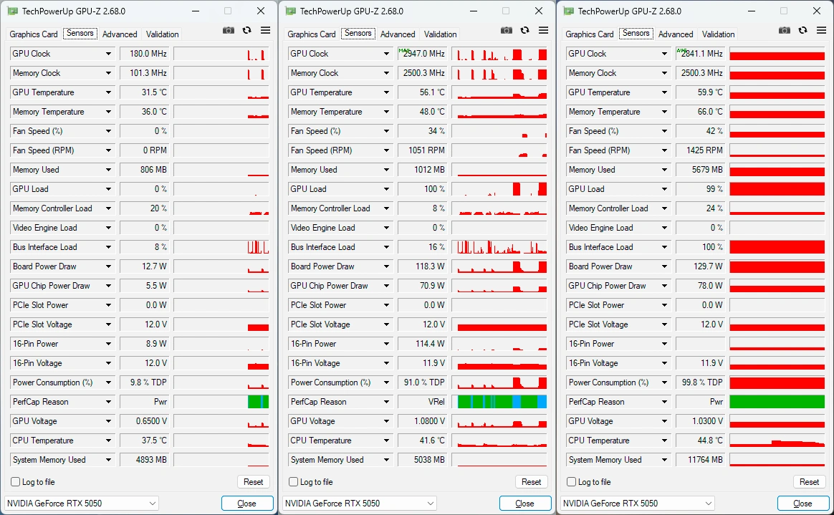Click the Close button in left window
Screen dimensions: 834x515
[x=246, y=504]
